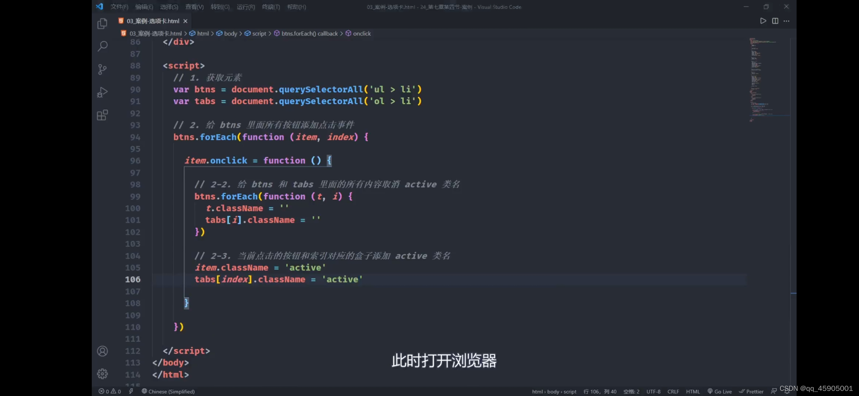Screen dimensions: 859x396
Task: Select the 03_案例-选项卡.html editor tab
Action: [152, 21]
